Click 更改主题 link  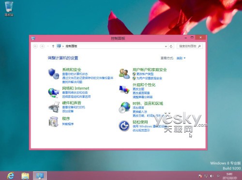pyautogui.click(x=138, y=89)
